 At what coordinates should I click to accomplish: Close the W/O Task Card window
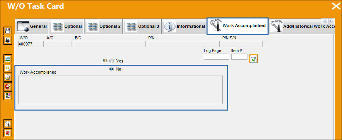point(336,6)
